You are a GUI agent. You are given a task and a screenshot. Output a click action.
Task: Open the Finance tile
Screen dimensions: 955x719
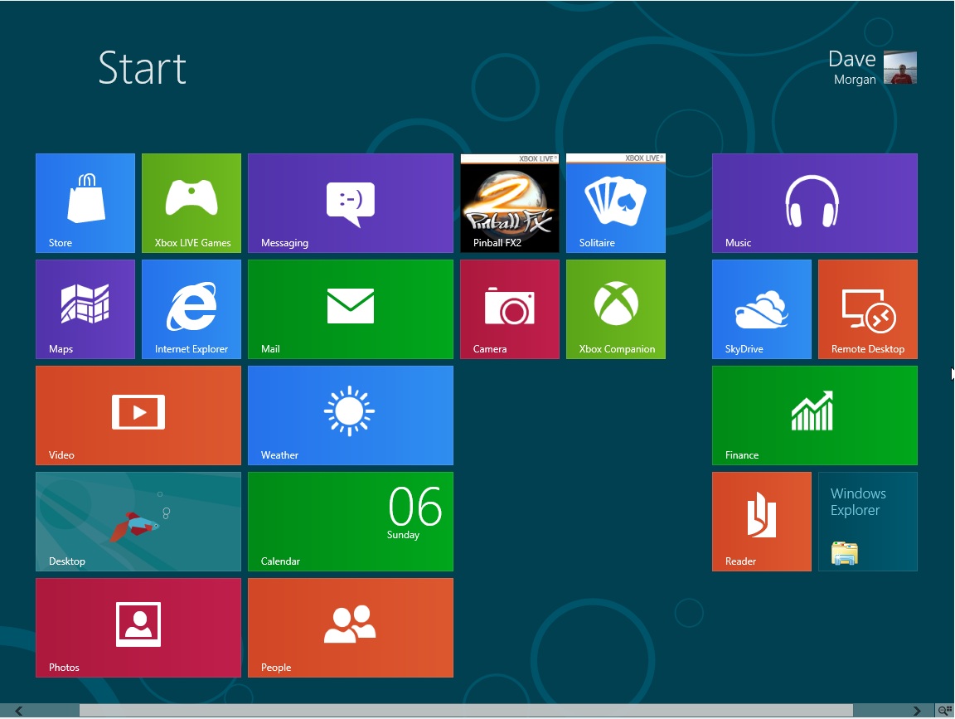click(x=814, y=415)
